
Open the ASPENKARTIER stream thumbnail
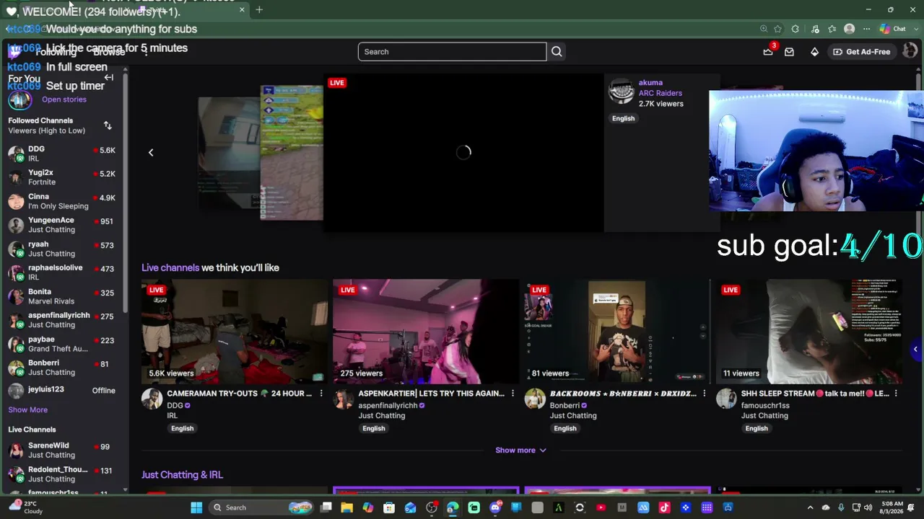tap(426, 332)
